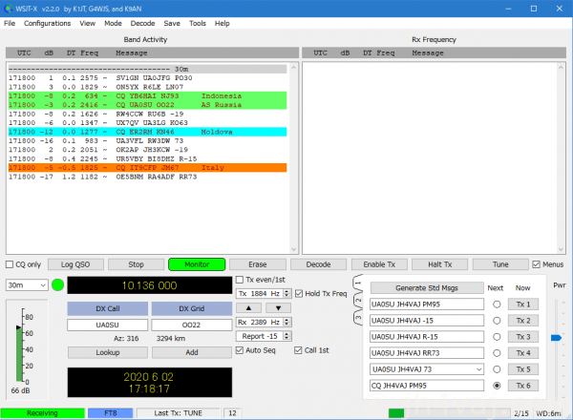Screen dimensions: 573x420
Task: Open the 30m band dropdown
Action: point(27,284)
